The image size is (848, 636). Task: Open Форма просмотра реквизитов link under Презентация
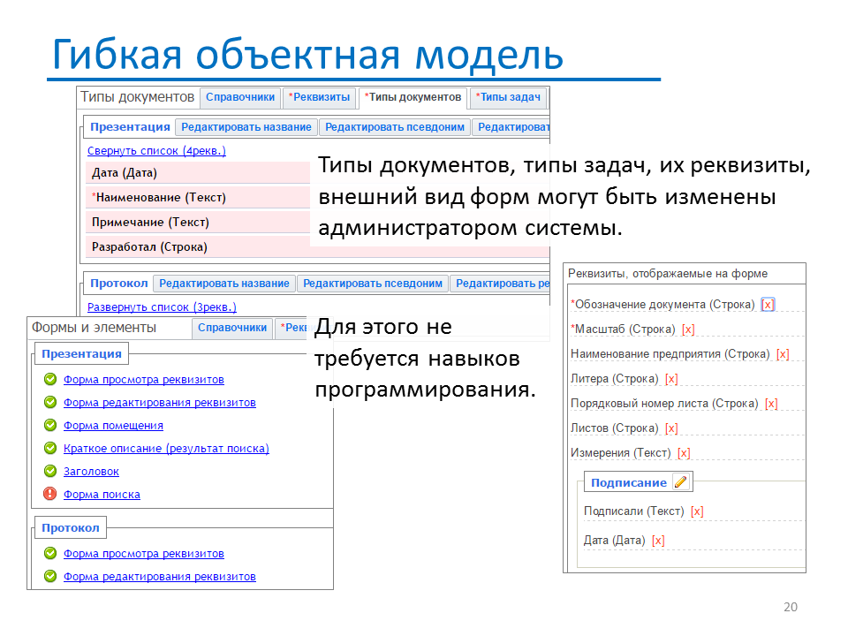tap(144, 380)
